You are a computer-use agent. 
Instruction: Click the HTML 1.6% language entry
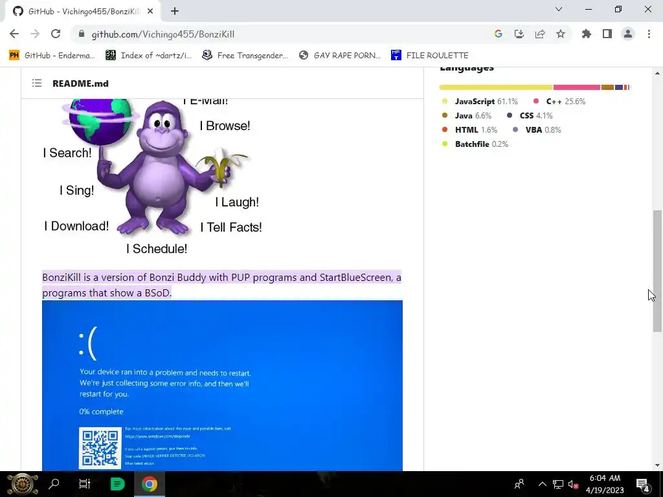coord(469,129)
